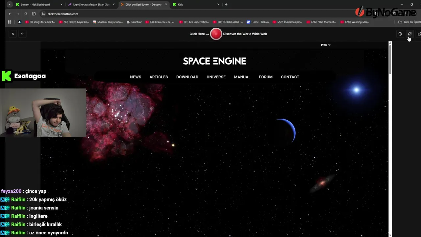The height and width of the screenshot is (237, 421).
Task: Reload the browser page
Action: (26, 14)
